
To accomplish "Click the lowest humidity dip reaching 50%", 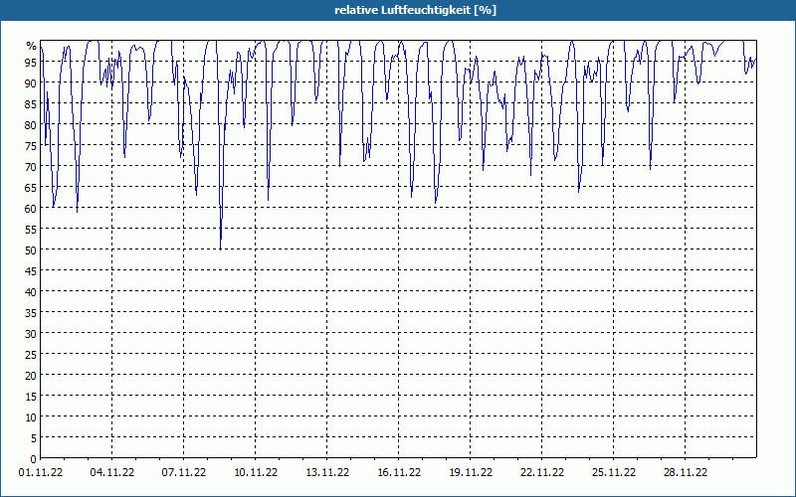I will 220,248.
